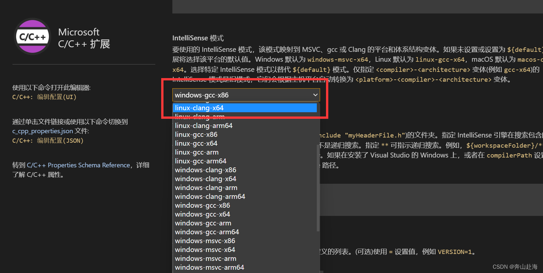Select linux-gcc-arm option
543x273 pixels.
tap(245, 152)
